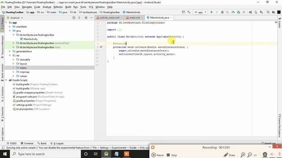Open SDK Manager icon in toolbar
This screenshot has width=282, height=158.
pyautogui.click(x=261, y=12)
